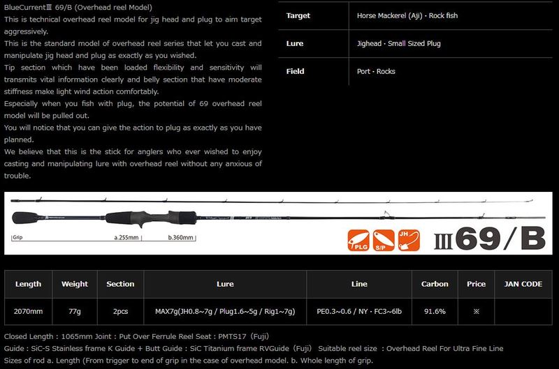The image size is (559, 369).
Task: Click the '※' price cell
Action: pyautogui.click(x=476, y=311)
